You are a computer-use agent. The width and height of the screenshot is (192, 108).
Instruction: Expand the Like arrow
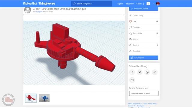157,21
